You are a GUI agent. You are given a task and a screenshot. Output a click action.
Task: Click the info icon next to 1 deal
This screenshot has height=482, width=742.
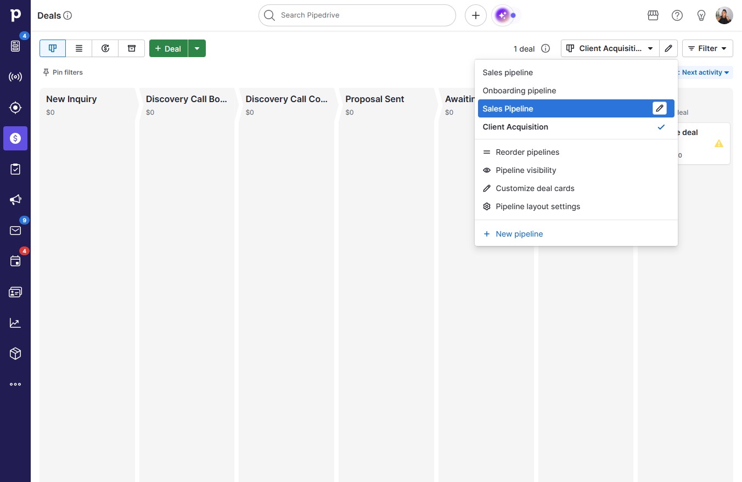(x=546, y=48)
